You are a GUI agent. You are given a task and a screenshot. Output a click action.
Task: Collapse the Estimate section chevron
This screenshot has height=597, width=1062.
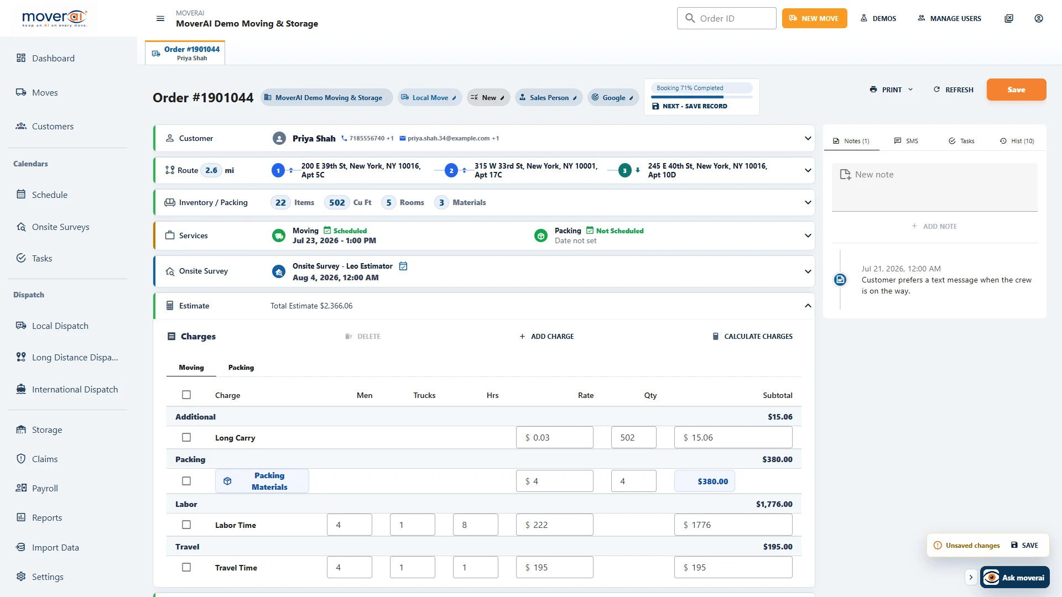point(808,306)
